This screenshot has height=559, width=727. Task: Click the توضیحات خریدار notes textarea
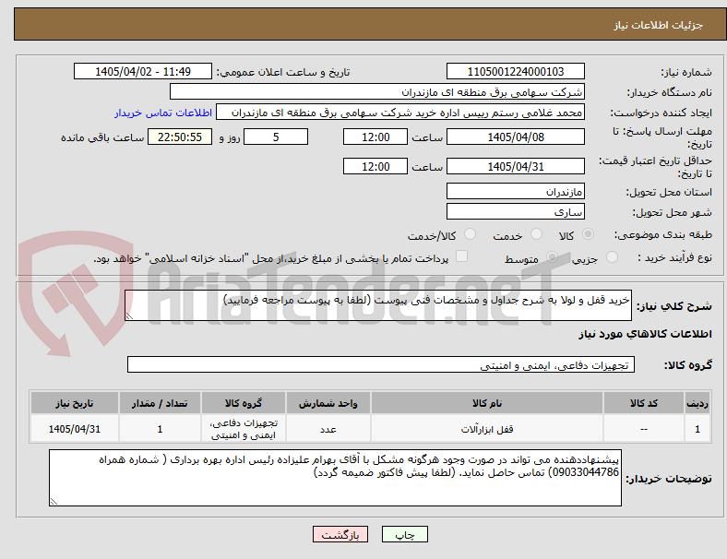[335, 478]
